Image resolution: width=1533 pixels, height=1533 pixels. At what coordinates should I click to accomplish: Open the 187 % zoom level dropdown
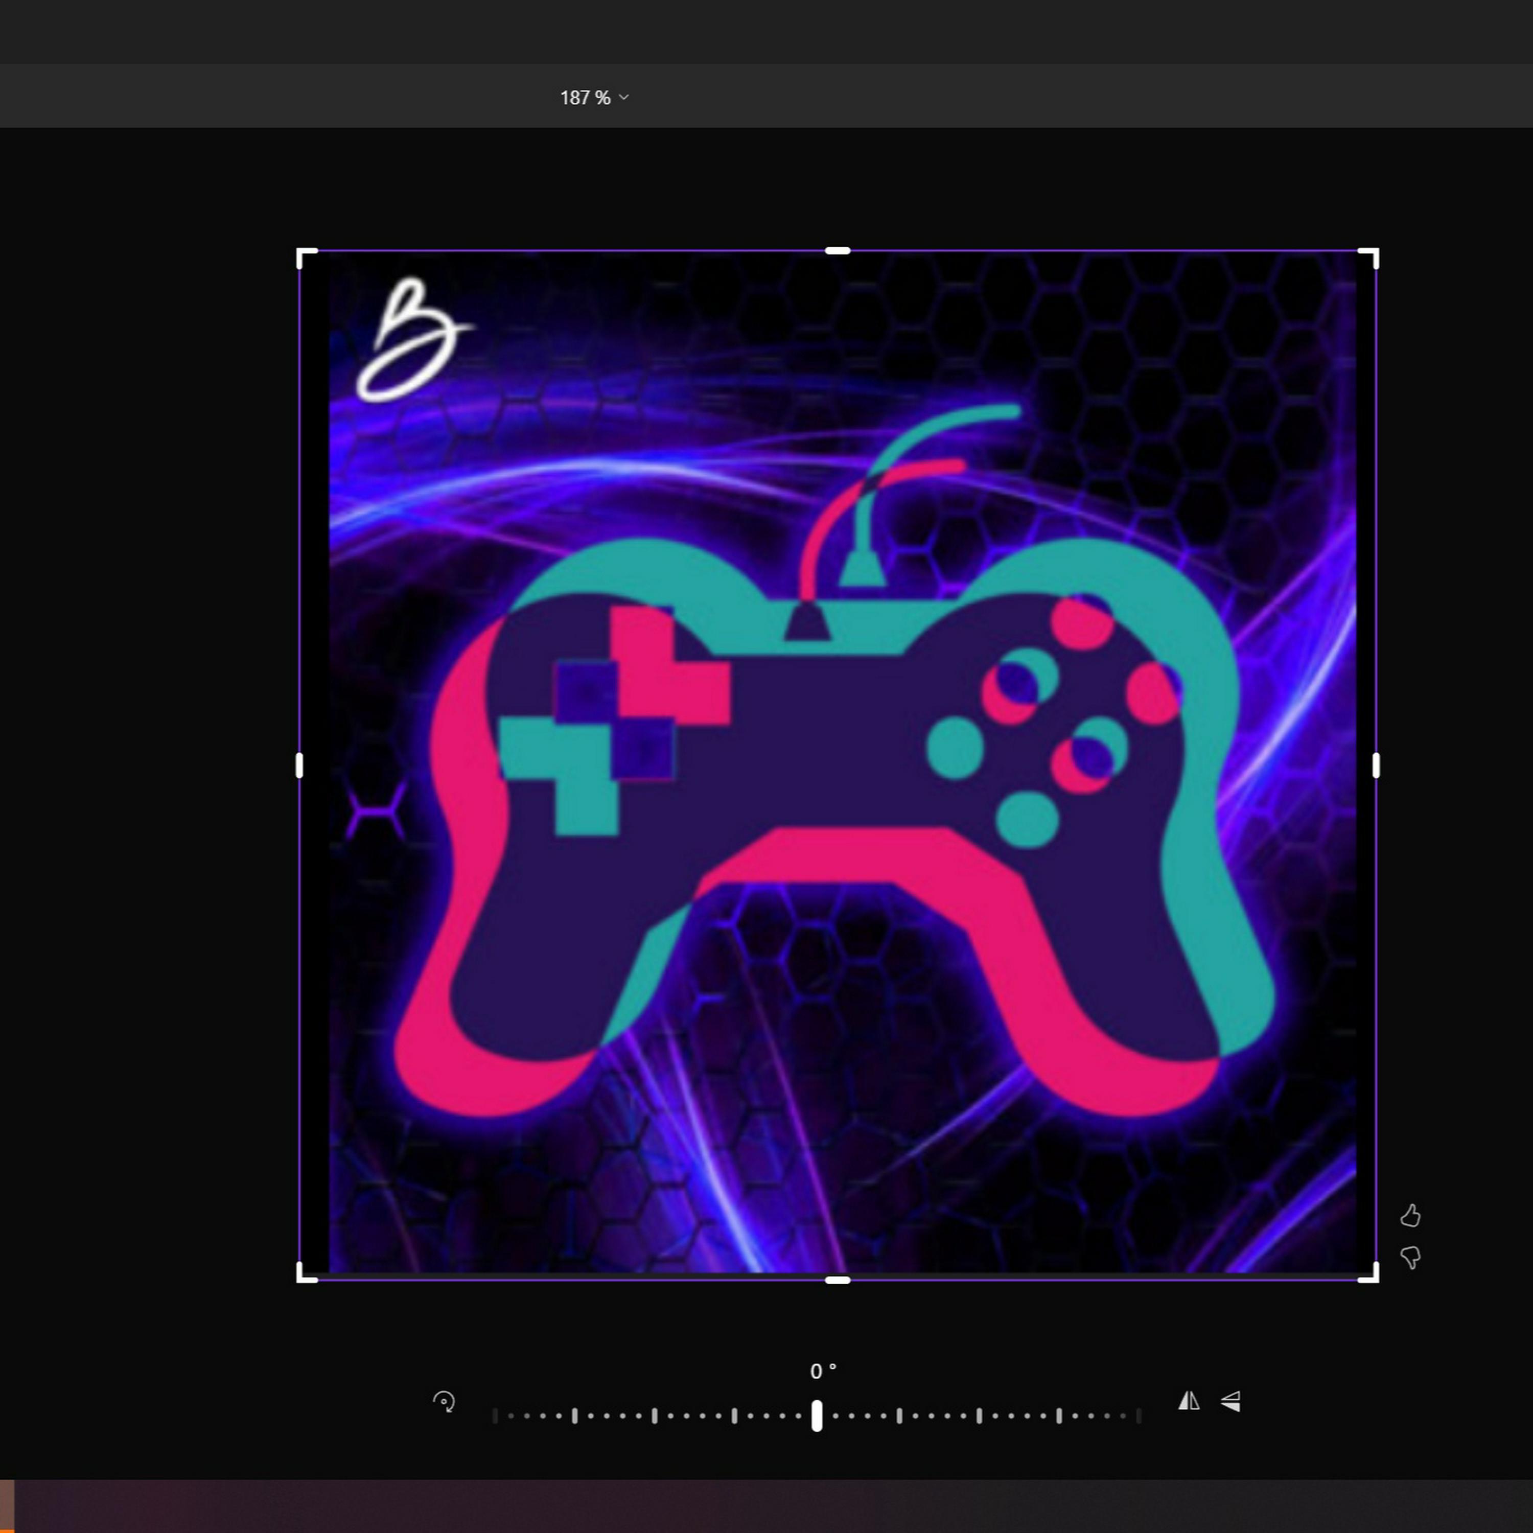coord(594,98)
